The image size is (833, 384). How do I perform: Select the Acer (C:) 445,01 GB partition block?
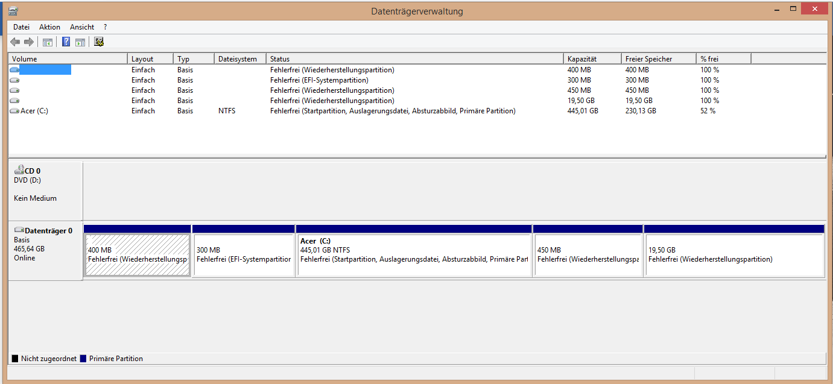click(414, 255)
